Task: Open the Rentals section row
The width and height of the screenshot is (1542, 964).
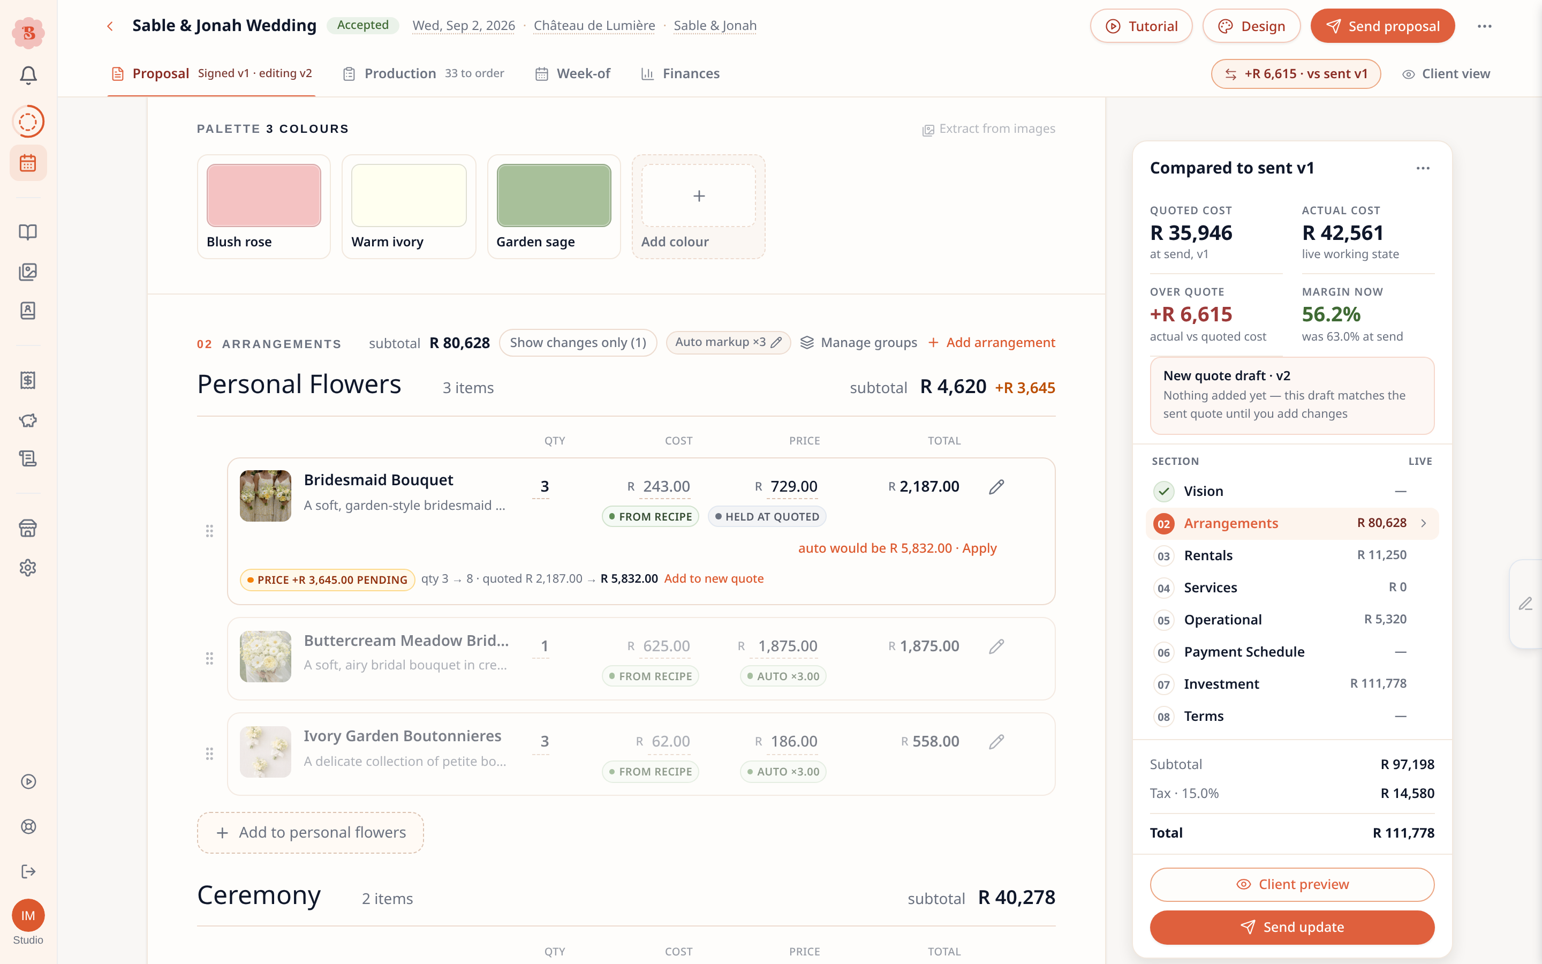Action: pos(1291,555)
